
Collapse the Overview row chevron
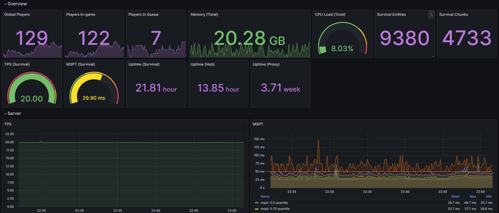[x=5, y=4]
